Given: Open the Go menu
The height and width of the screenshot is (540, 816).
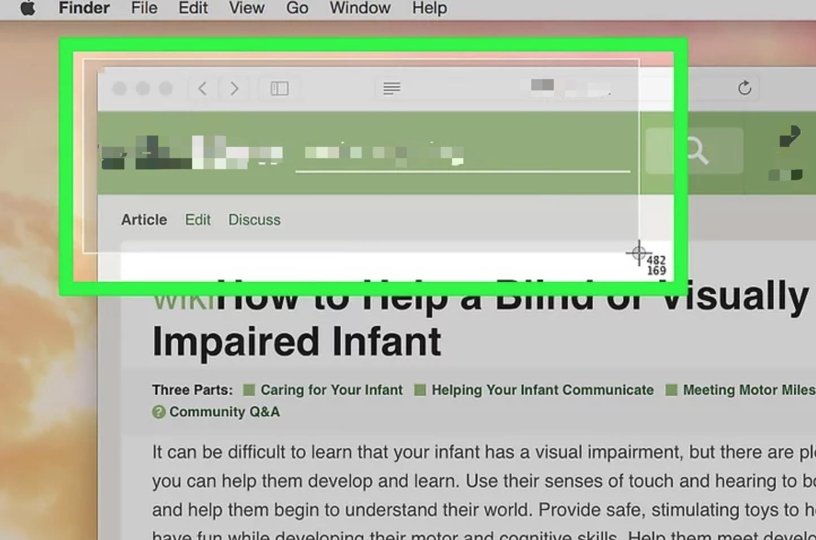Looking at the screenshot, I should coord(297,8).
